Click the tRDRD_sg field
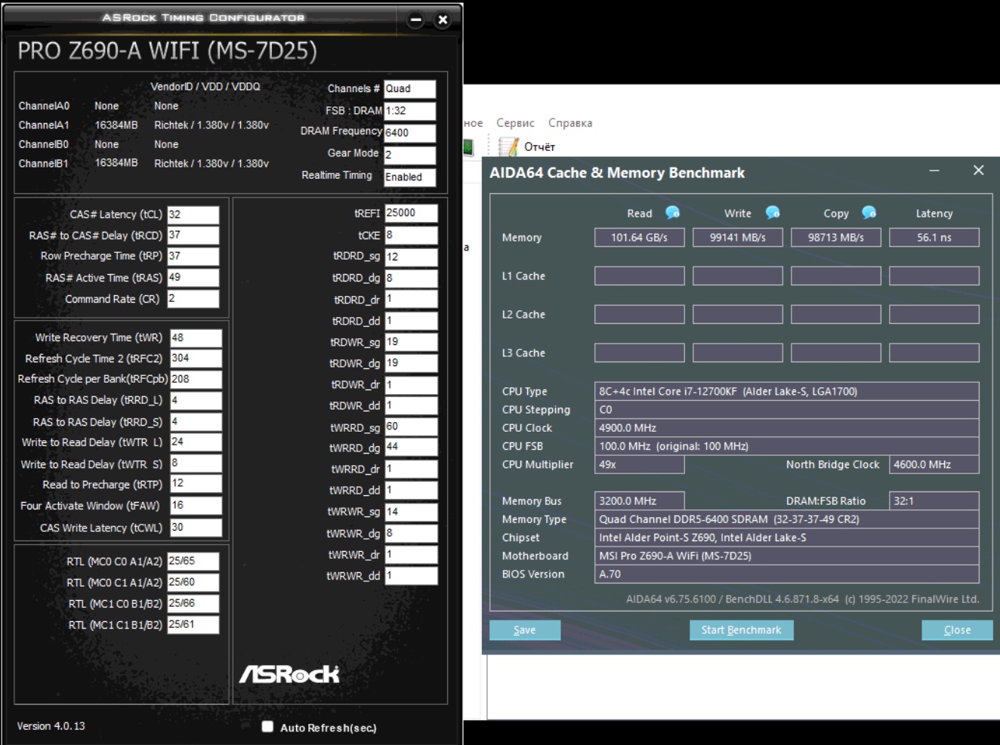 pos(411,257)
